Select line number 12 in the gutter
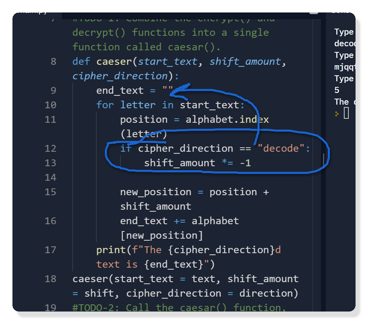The image size is (368, 324). click(x=51, y=149)
